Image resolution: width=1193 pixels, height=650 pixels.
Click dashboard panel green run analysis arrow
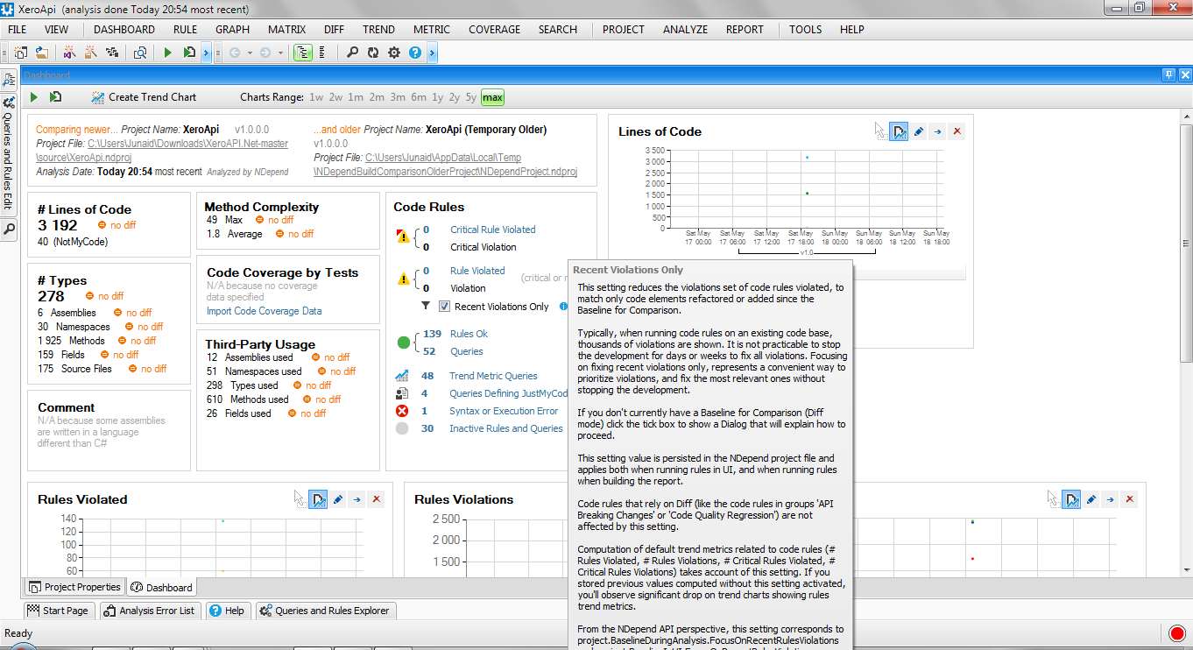[x=34, y=97]
